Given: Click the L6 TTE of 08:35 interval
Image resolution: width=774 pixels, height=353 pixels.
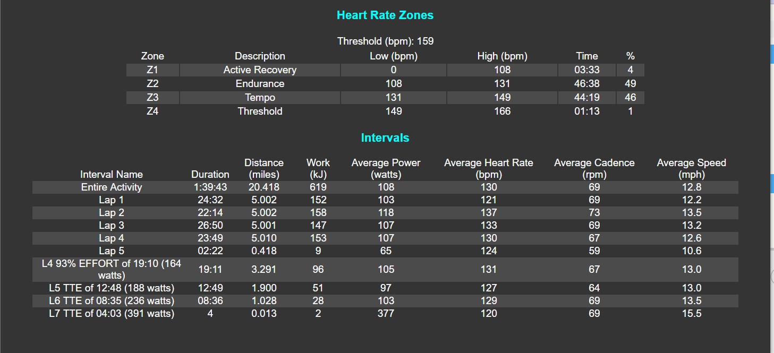Looking at the screenshot, I should (x=112, y=301).
